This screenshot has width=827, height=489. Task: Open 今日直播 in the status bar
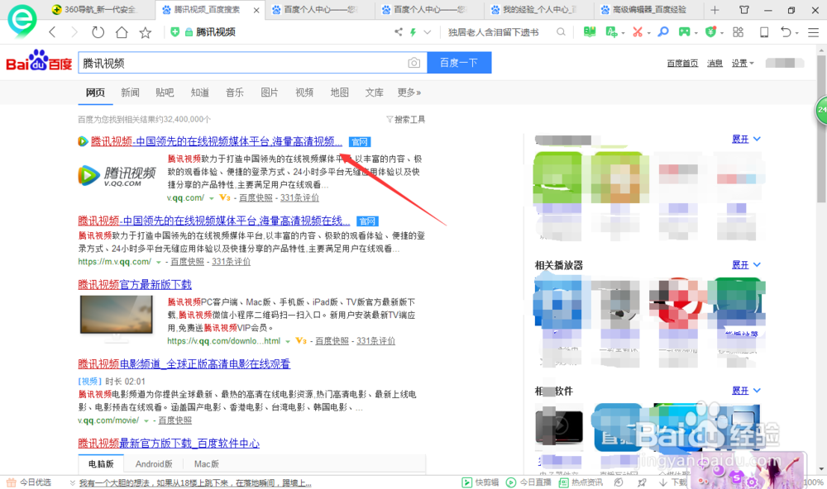[528, 482]
